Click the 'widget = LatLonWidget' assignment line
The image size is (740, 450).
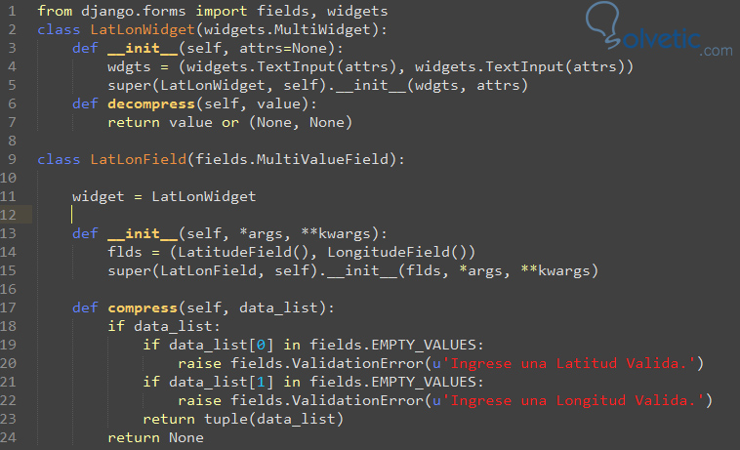[164, 196]
